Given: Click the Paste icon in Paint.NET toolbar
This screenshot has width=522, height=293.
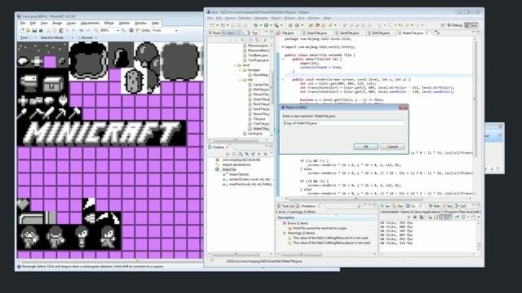Looking at the screenshot, I should [x=61, y=30].
